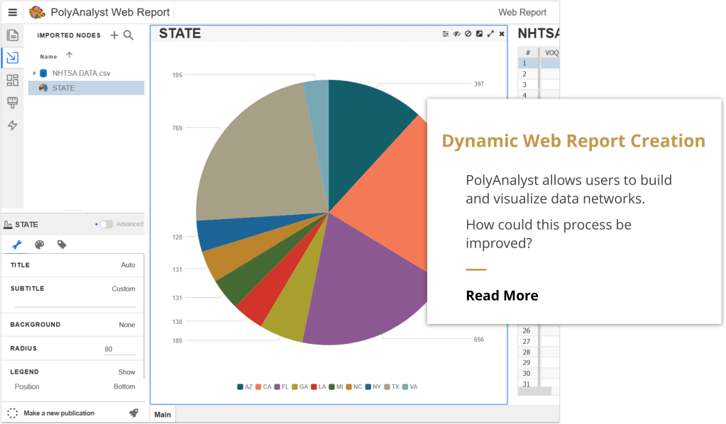Toggle the TX series in the legend
The width and height of the screenshot is (726, 424).
(392, 386)
